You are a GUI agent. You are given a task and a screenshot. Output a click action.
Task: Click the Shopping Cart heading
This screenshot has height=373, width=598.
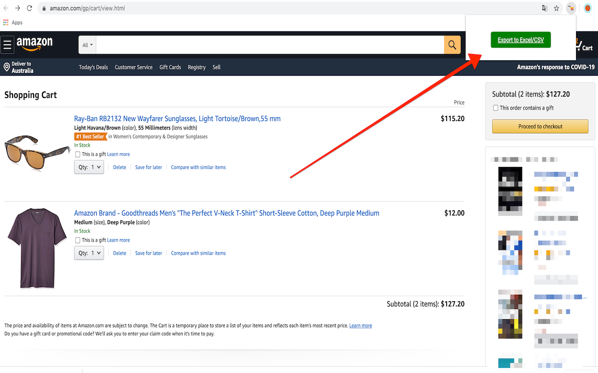tap(30, 95)
